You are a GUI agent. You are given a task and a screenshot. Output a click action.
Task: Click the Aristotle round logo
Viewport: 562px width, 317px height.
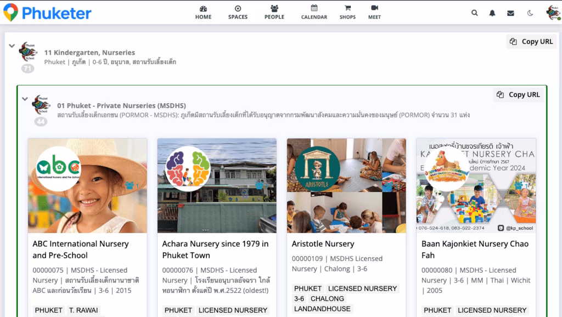coord(317,168)
